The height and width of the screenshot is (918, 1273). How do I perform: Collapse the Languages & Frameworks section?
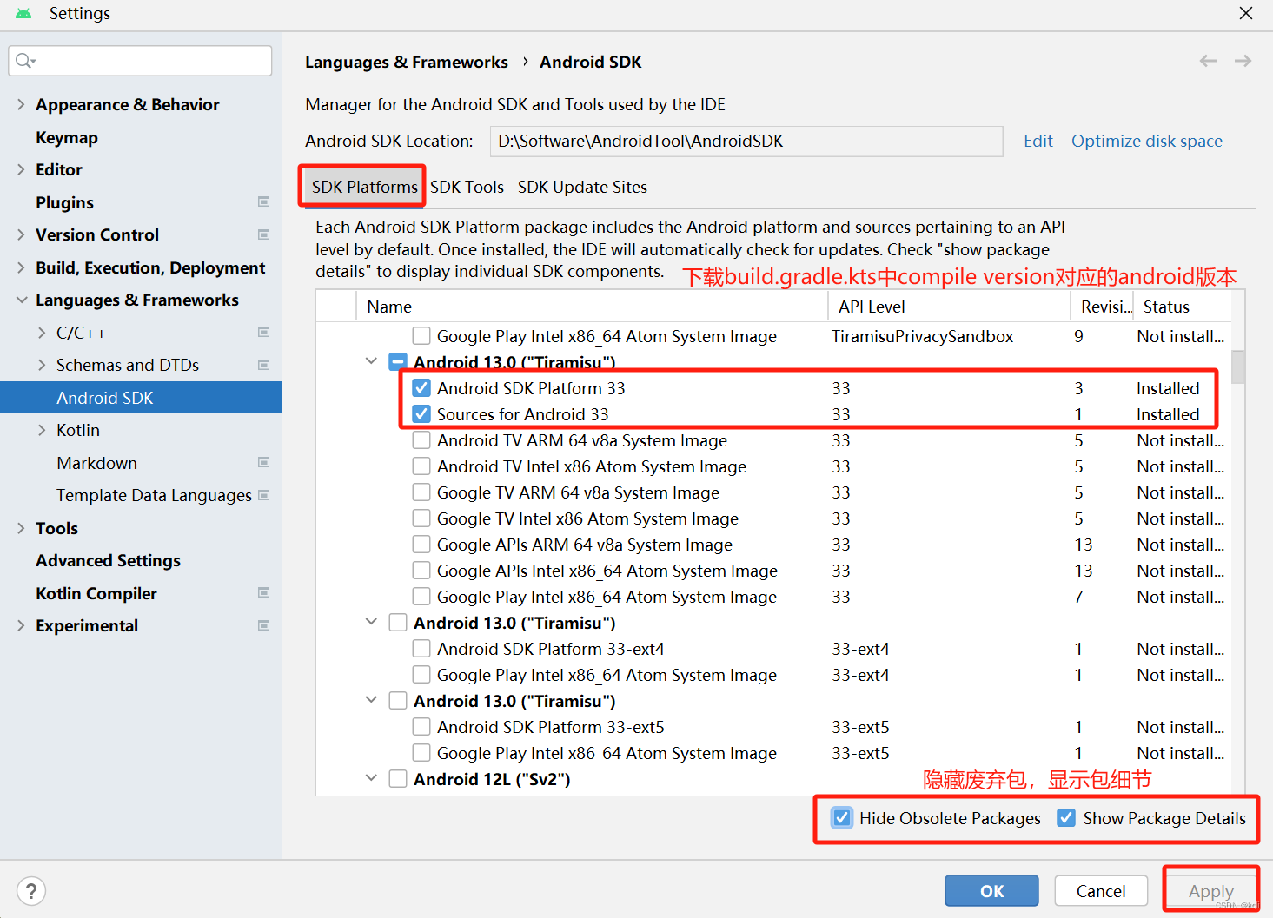pos(20,300)
